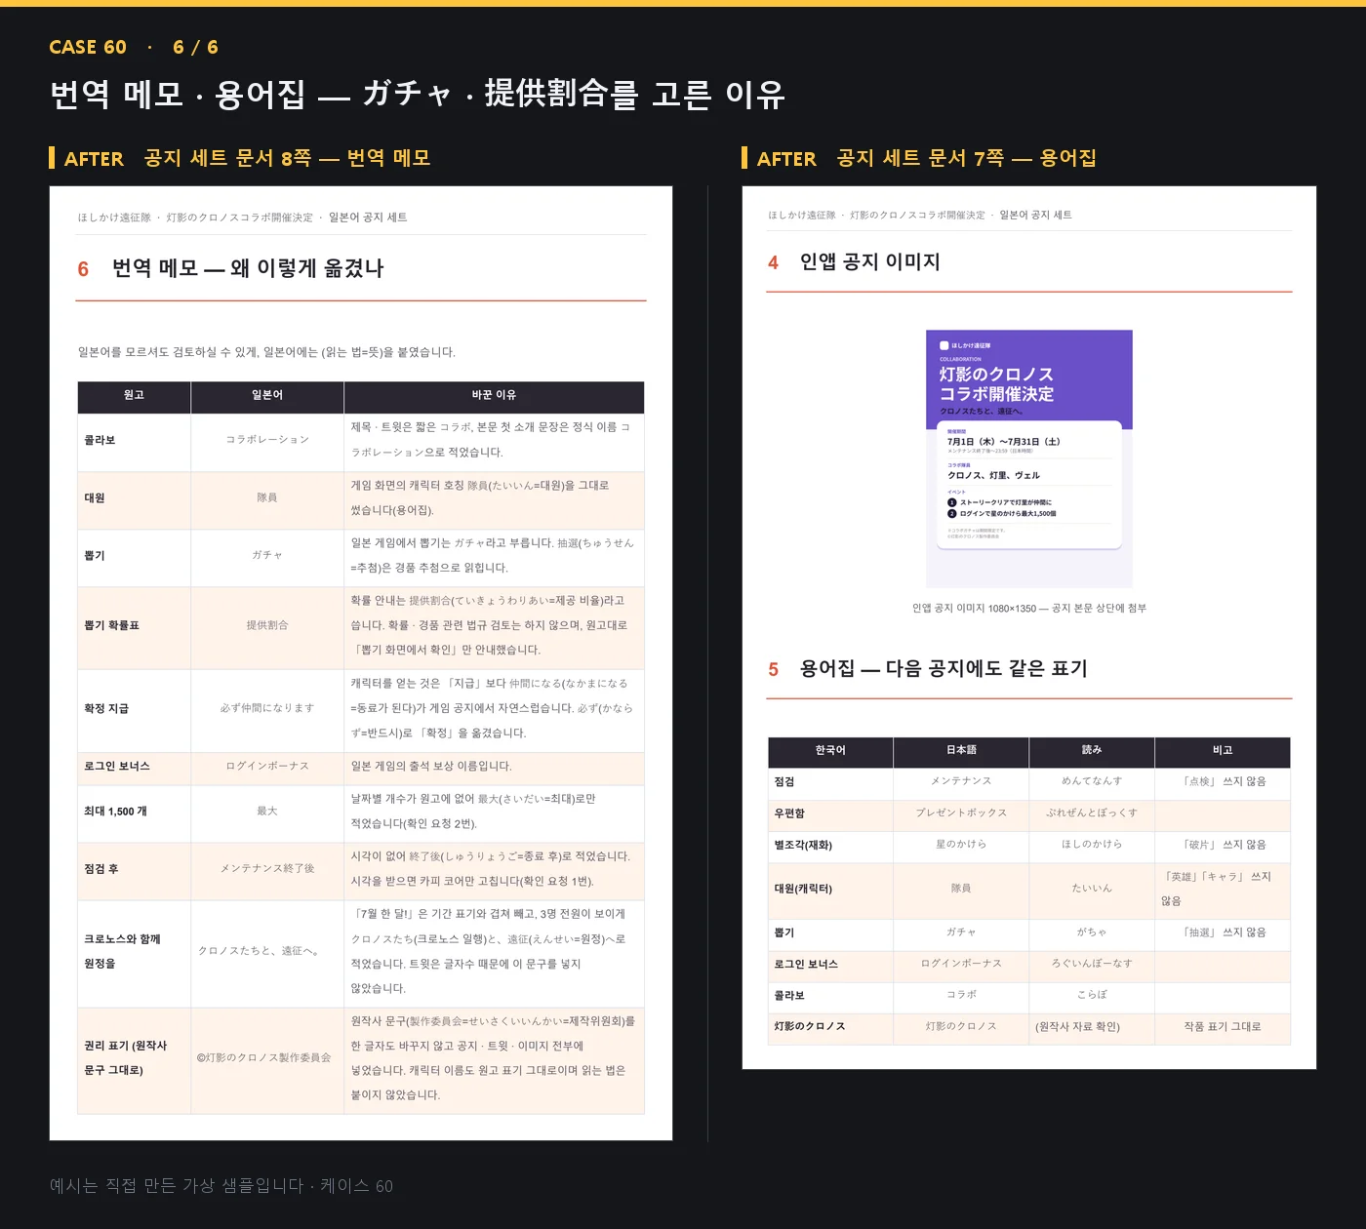Select the '크로노스와 함께 원정을' row label

tap(122, 951)
